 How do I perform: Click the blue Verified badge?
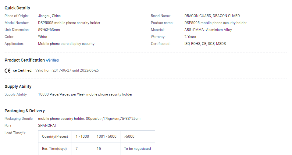click(x=52, y=60)
